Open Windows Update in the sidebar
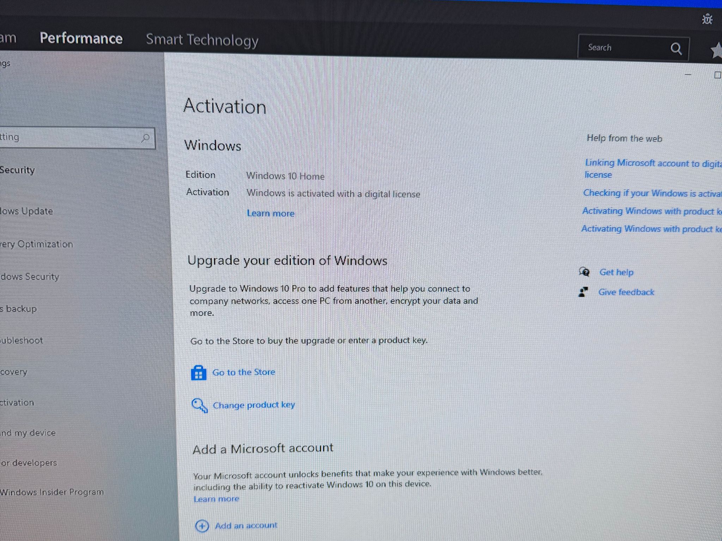This screenshot has width=722, height=541. click(26, 211)
